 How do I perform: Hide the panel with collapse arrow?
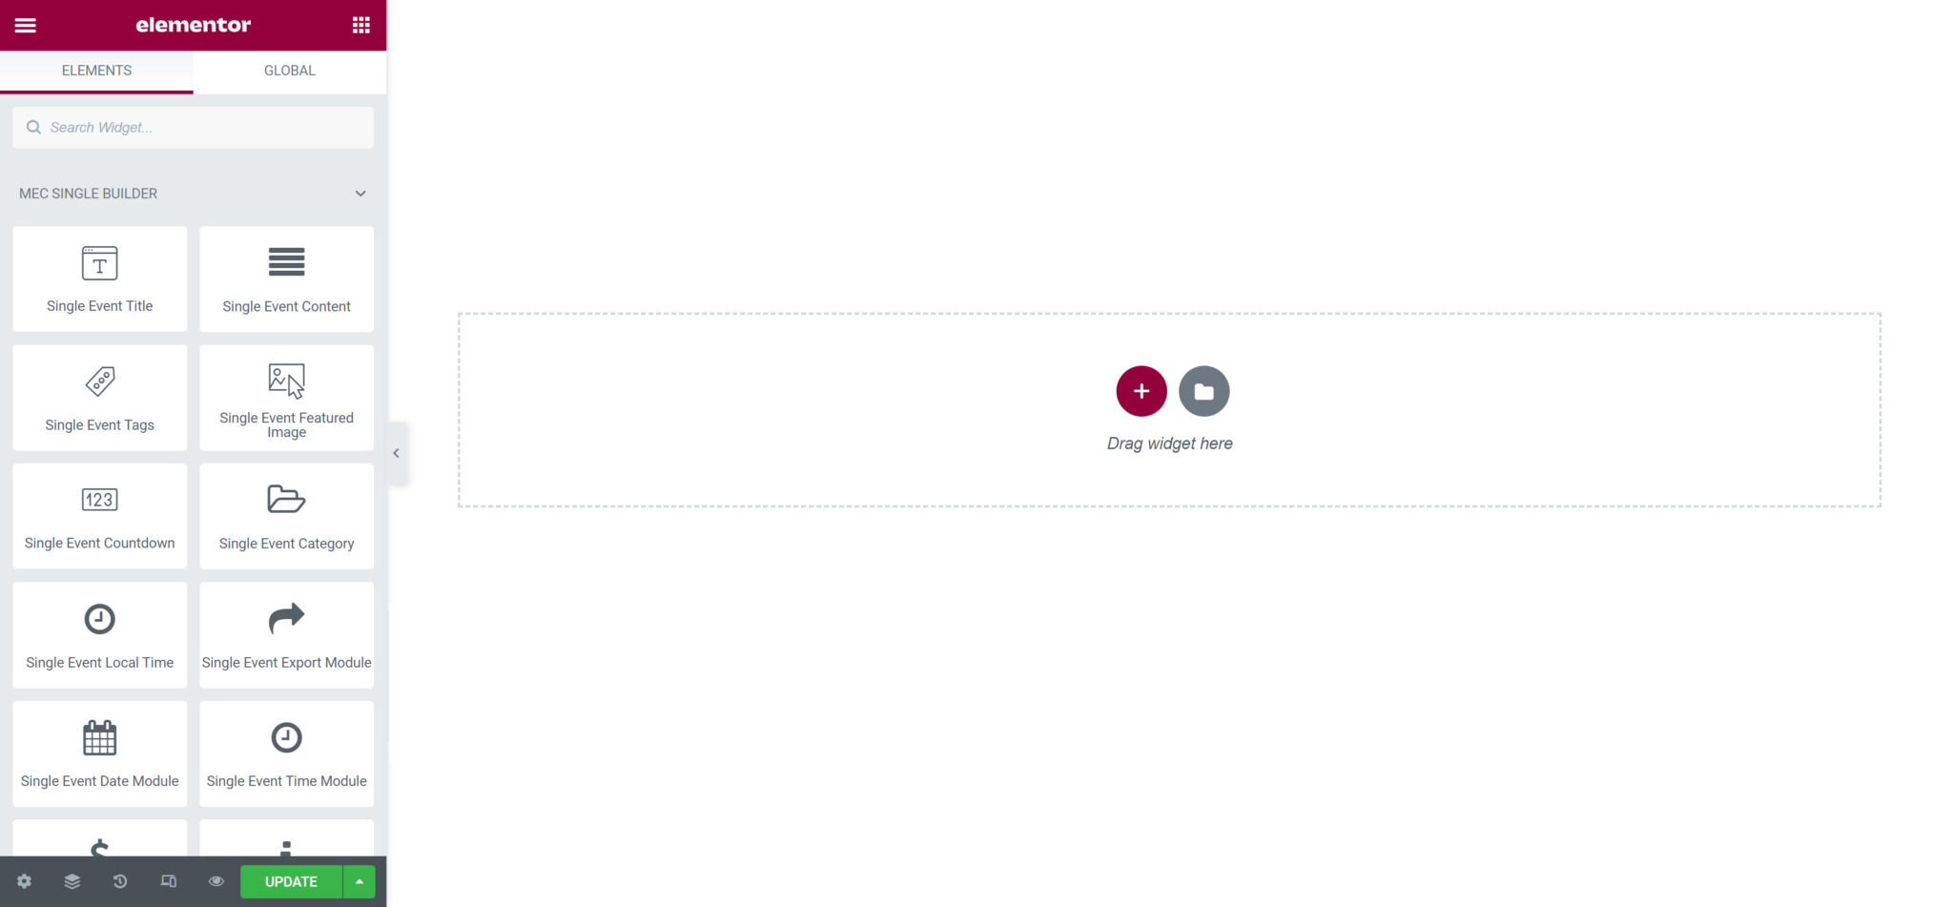click(x=397, y=453)
